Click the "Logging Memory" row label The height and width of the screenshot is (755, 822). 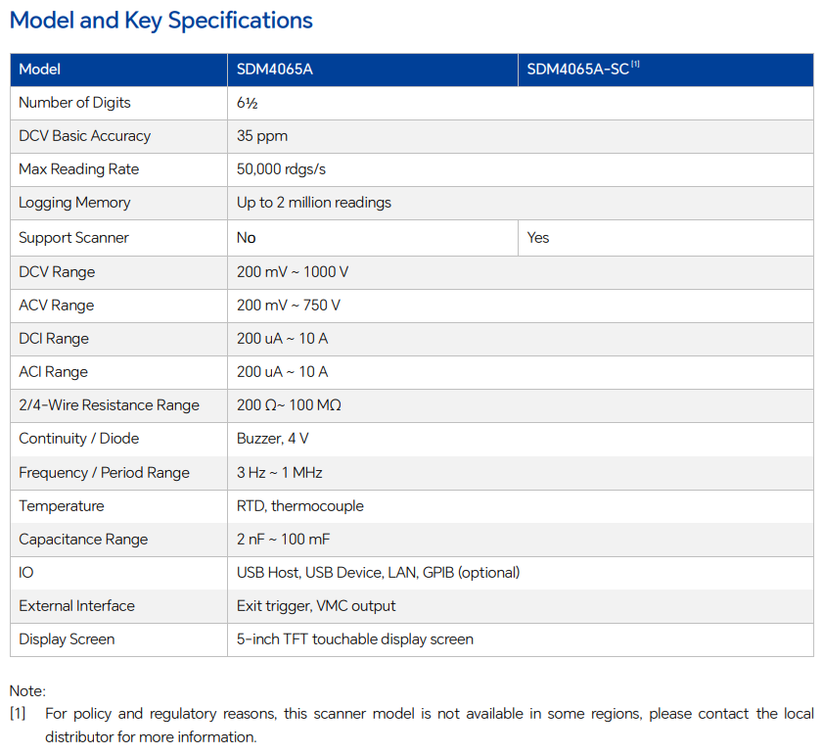click(74, 203)
